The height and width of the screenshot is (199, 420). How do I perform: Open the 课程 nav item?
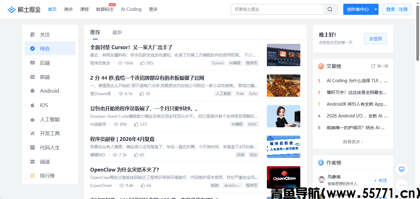click(x=84, y=9)
